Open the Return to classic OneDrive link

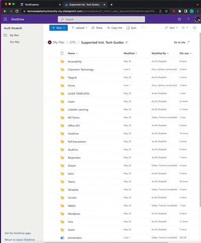point(20,239)
